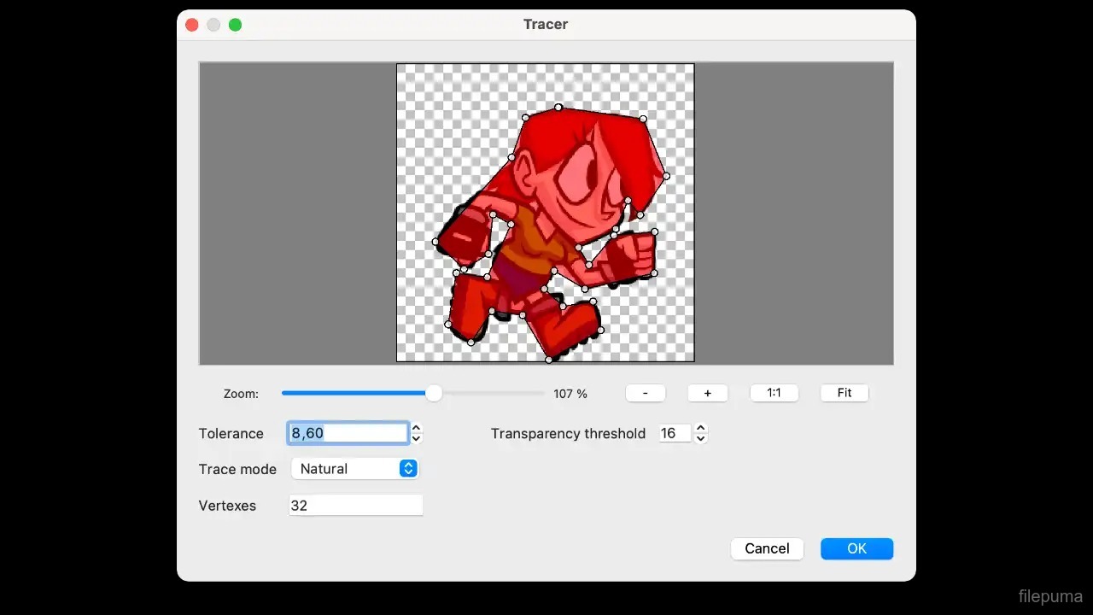1093x615 pixels.
Task: Click the Vertexes number field
Action: (x=355, y=506)
